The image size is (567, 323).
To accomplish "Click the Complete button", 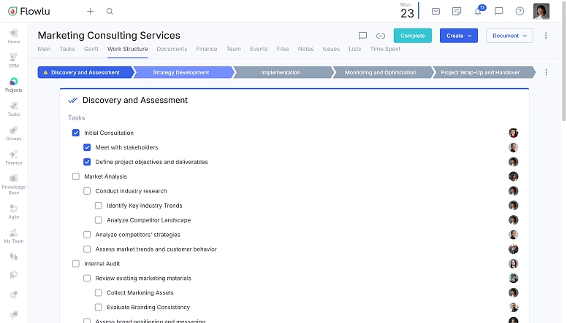I will tap(413, 36).
